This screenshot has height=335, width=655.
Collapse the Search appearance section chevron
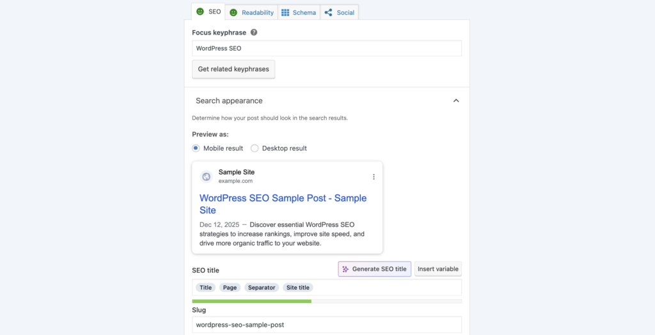[x=456, y=100]
